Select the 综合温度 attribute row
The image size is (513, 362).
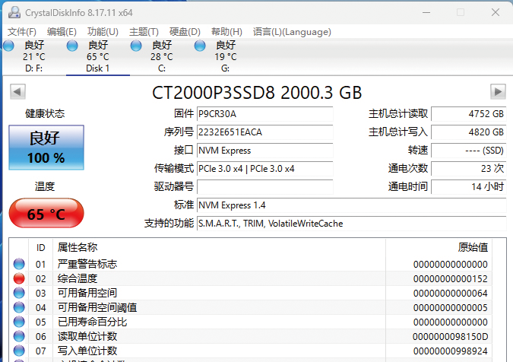(251, 278)
